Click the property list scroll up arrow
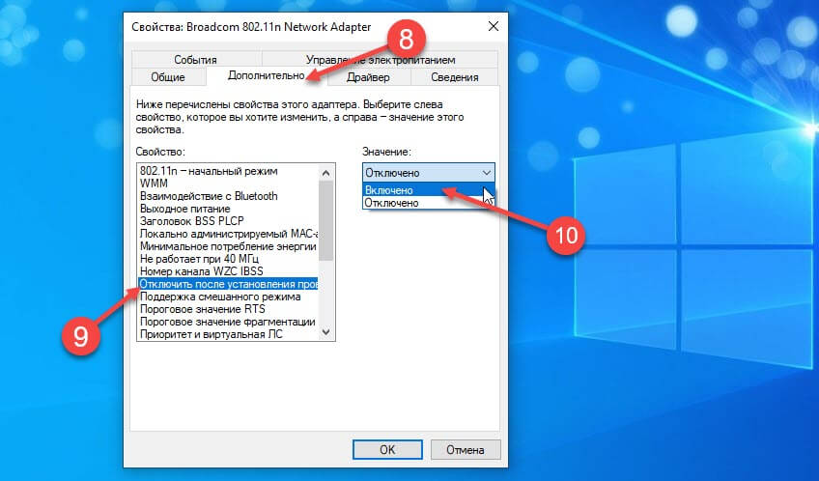819x481 pixels. point(326,173)
